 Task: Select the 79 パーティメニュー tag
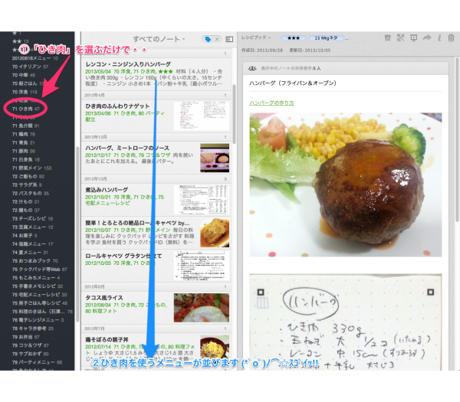coord(37,362)
